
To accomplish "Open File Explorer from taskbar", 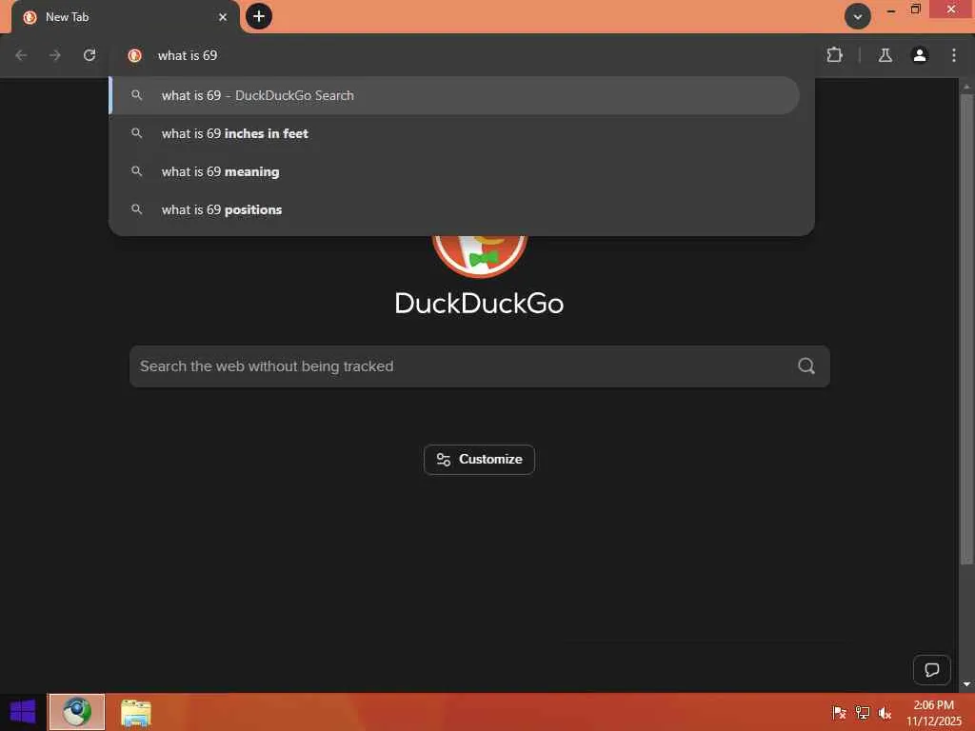I will click(135, 713).
